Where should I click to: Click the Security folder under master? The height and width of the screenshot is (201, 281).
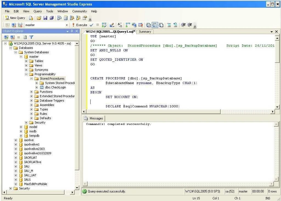(x=40, y=123)
